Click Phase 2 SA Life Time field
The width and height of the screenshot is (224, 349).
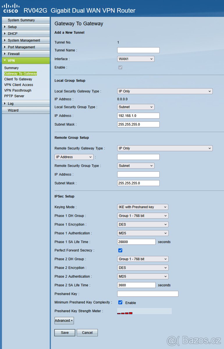click(136, 285)
